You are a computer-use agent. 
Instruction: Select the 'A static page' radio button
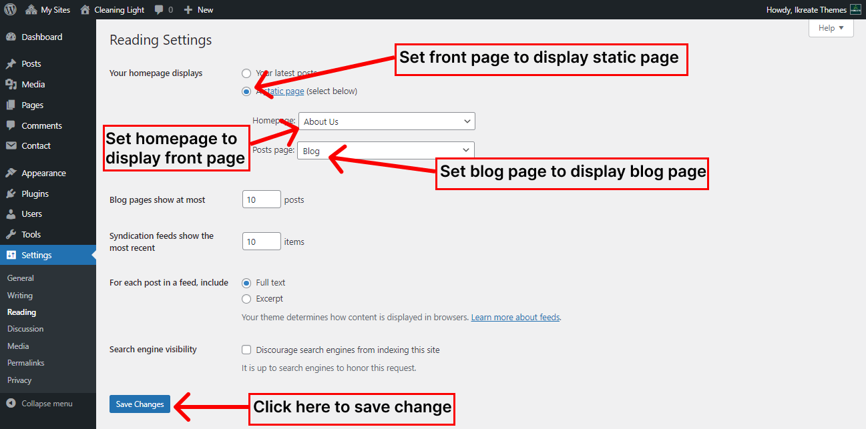point(246,91)
